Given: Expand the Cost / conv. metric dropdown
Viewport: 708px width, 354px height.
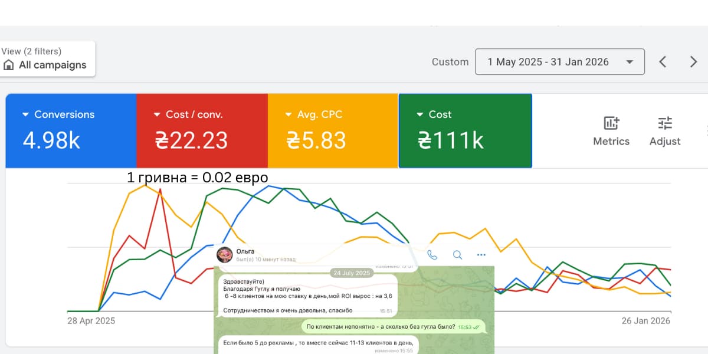Looking at the screenshot, I should pyautogui.click(x=156, y=115).
